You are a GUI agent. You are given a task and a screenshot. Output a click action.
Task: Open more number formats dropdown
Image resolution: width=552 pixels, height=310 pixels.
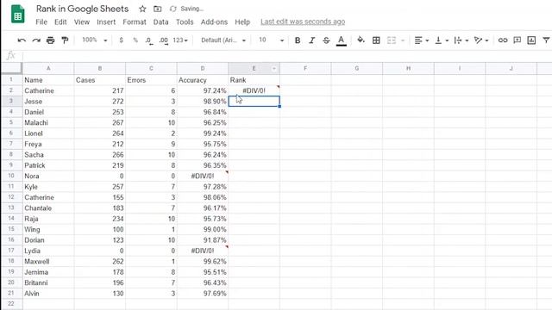click(x=180, y=40)
